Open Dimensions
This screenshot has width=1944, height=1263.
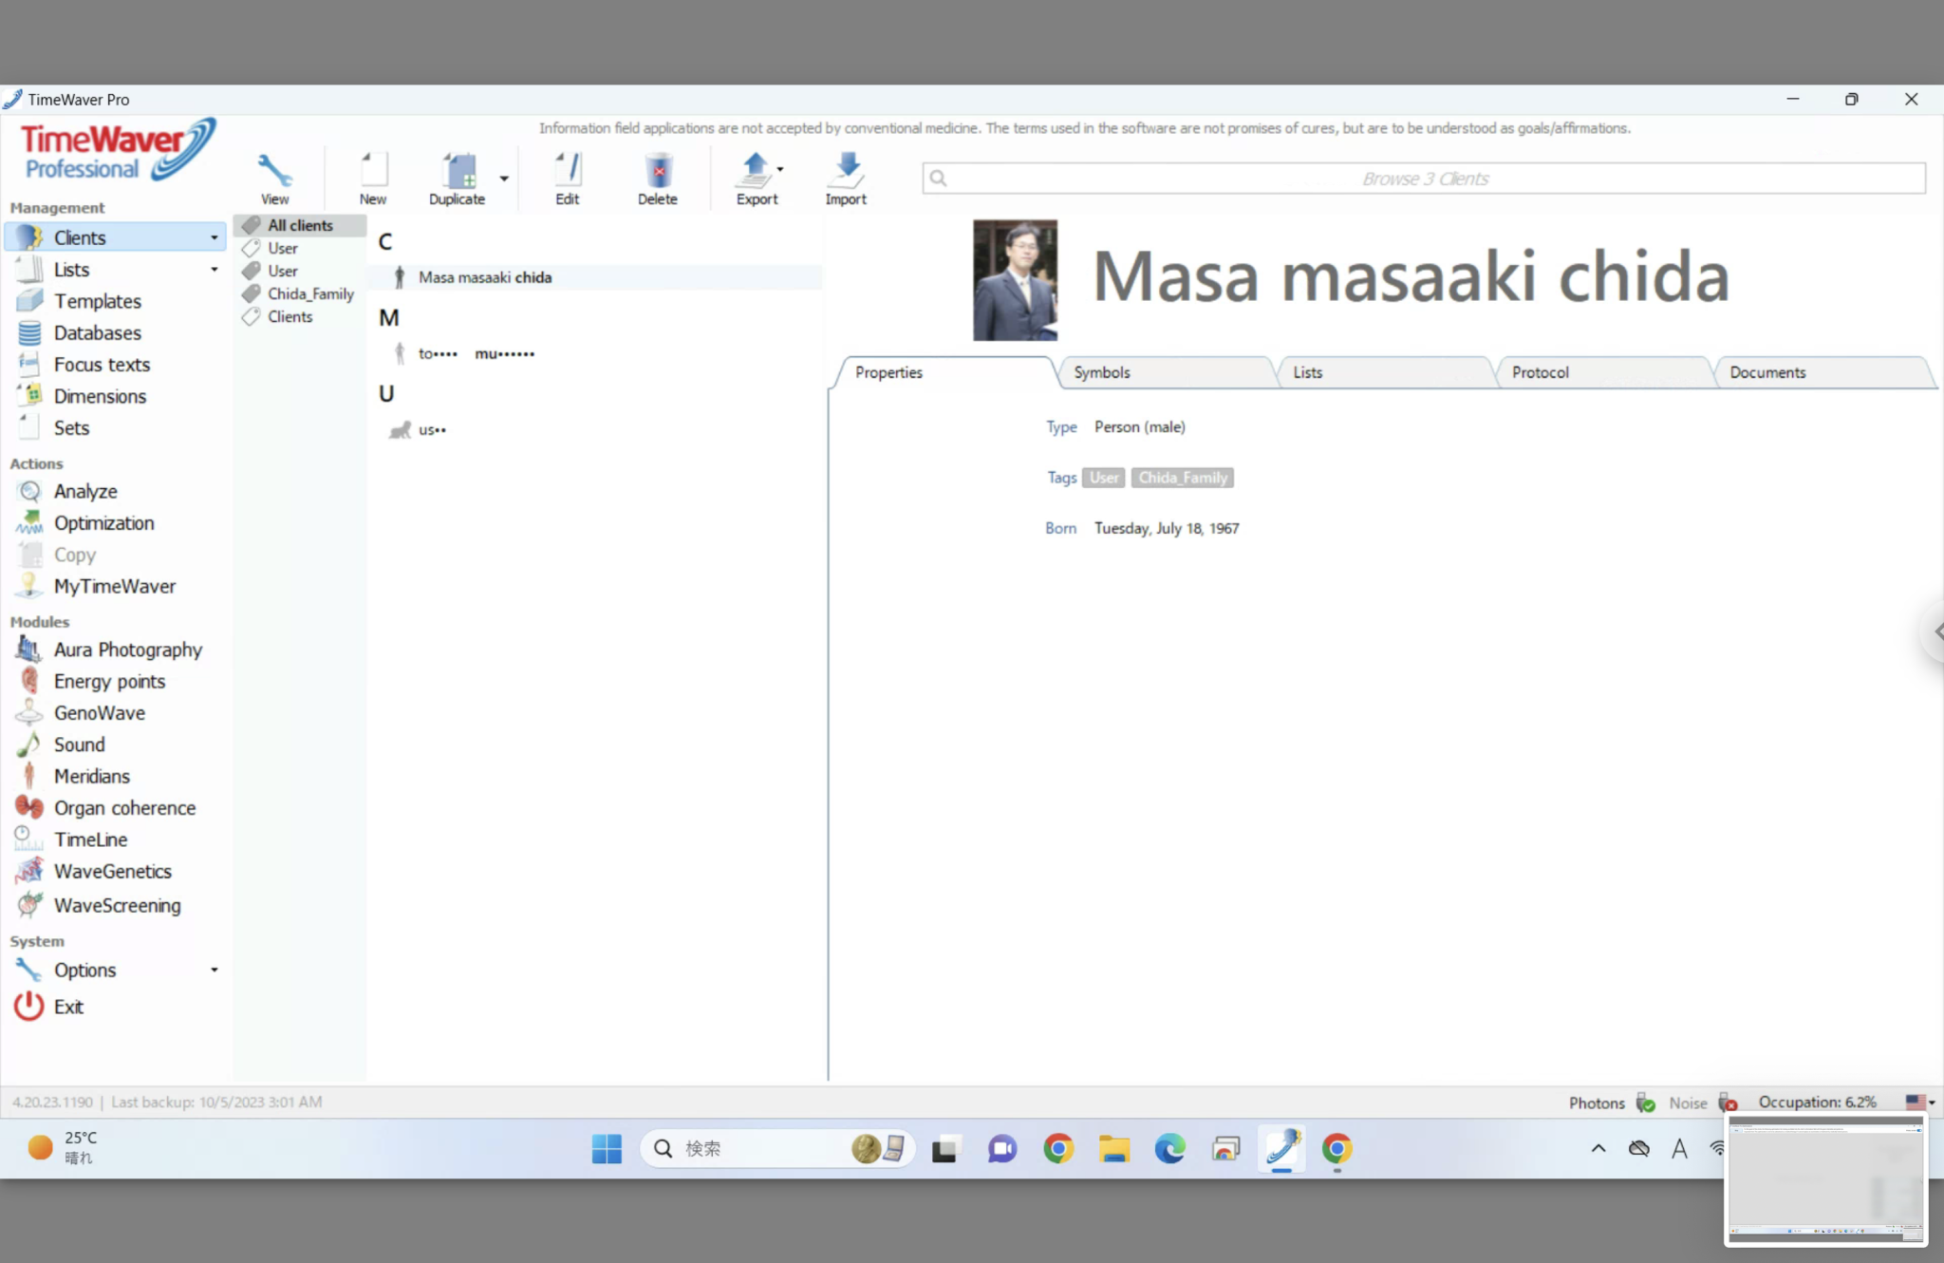pos(100,396)
